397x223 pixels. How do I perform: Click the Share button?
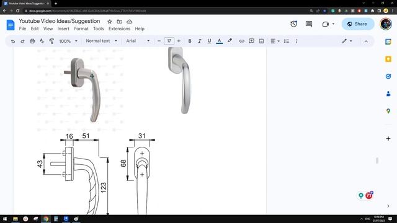pyautogui.click(x=358, y=24)
